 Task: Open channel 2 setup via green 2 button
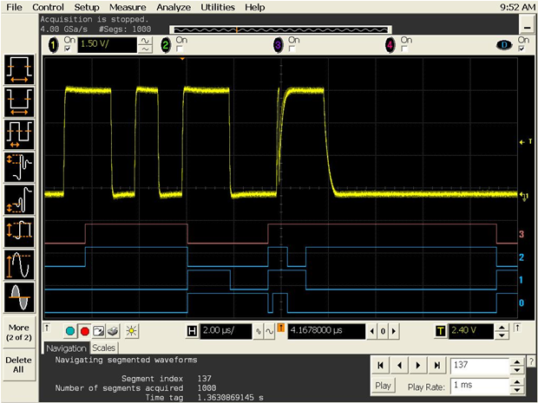pyautogui.click(x=166, y=45)
